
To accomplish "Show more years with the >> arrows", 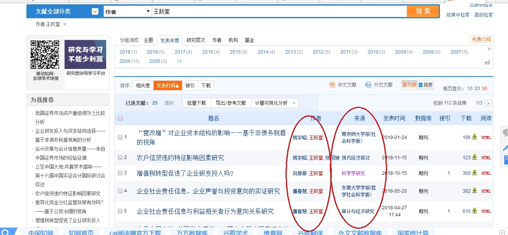I will (179, 61).
